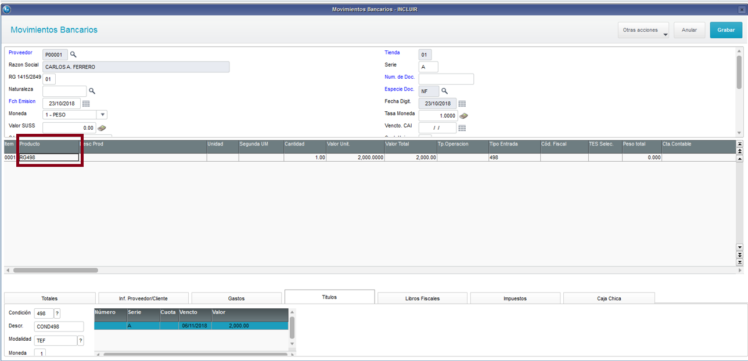Image resolution: width=748 pixels, height=361 pixels.
Task: Click grid single row-down arrow icon
Action: click(x=740, y=247)
